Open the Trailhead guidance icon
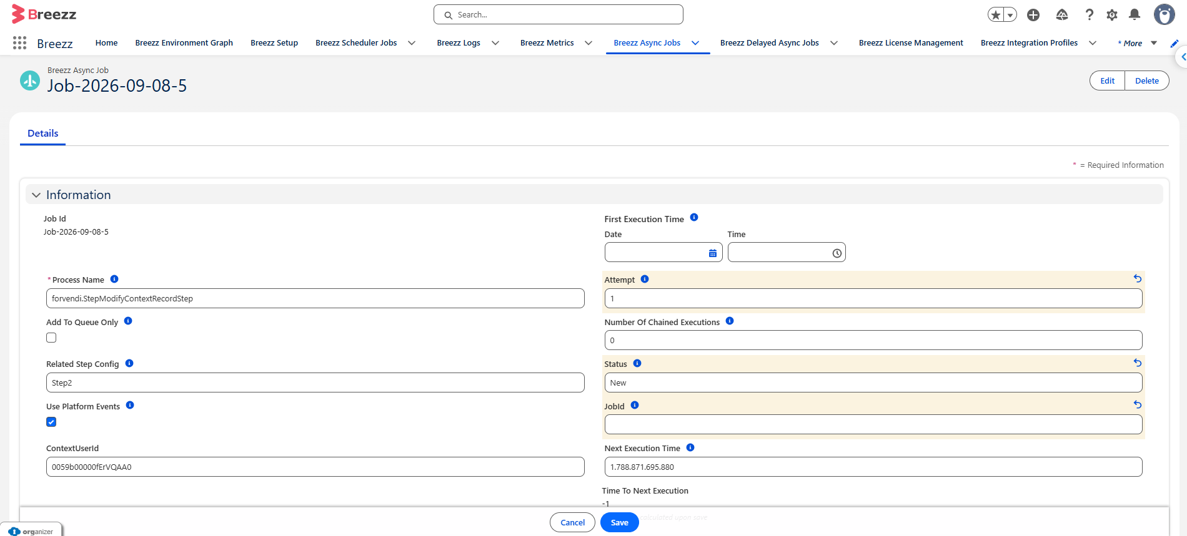 1062,14
